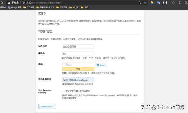The width and height of the screenshot is (188, 113).
Task: Click the 中等 password strength indicator
Action: (x=78, y=69)
